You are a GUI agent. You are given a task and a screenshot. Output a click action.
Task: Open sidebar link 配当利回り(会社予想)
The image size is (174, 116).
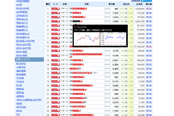coord(26,41)
